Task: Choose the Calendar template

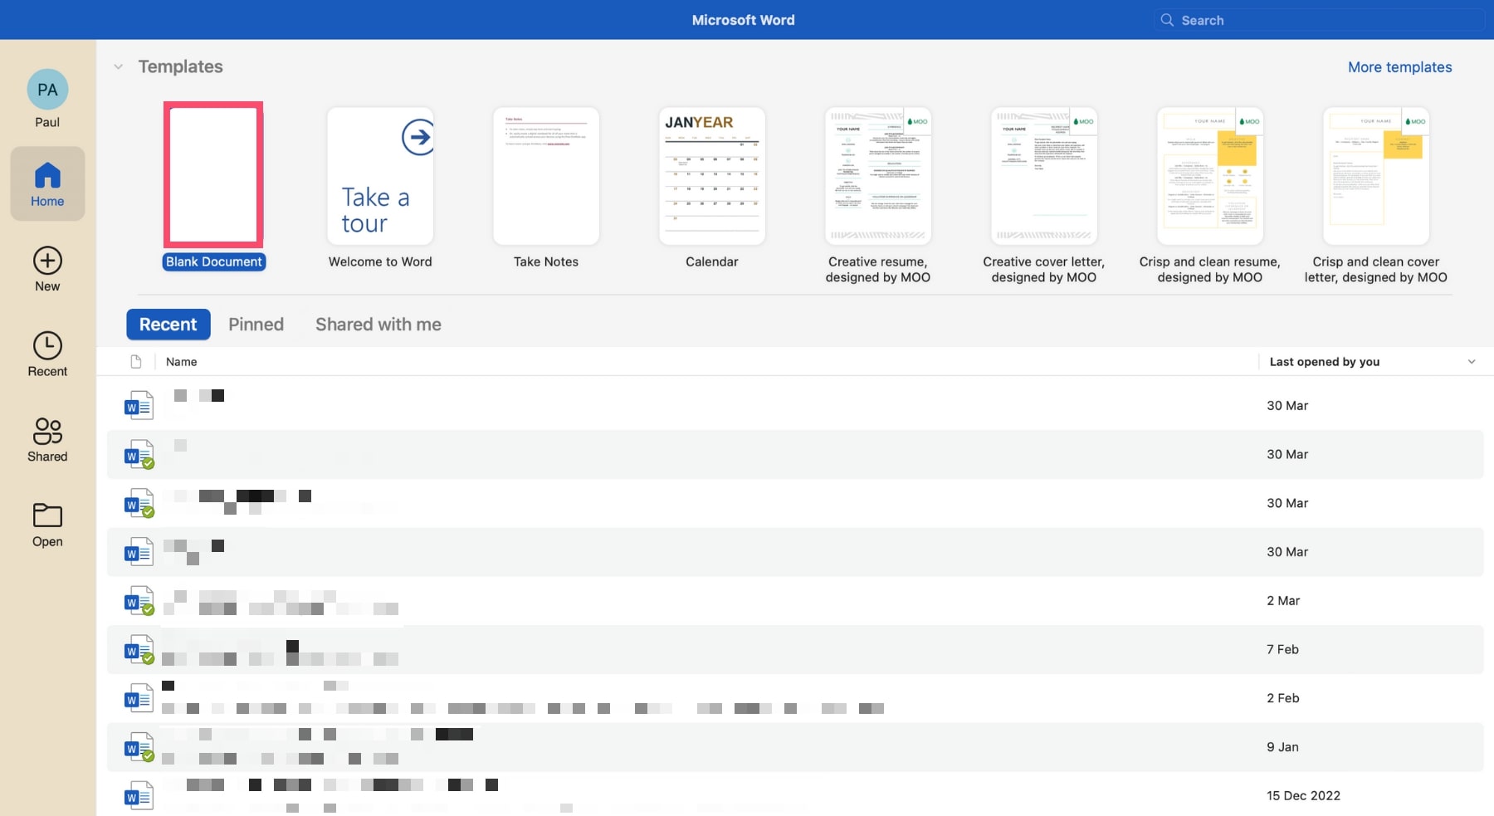Action: pos(712,176)
